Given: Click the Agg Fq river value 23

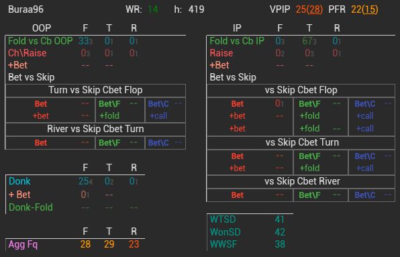Looking at the screenshot, I should click(x=134, y=244).
